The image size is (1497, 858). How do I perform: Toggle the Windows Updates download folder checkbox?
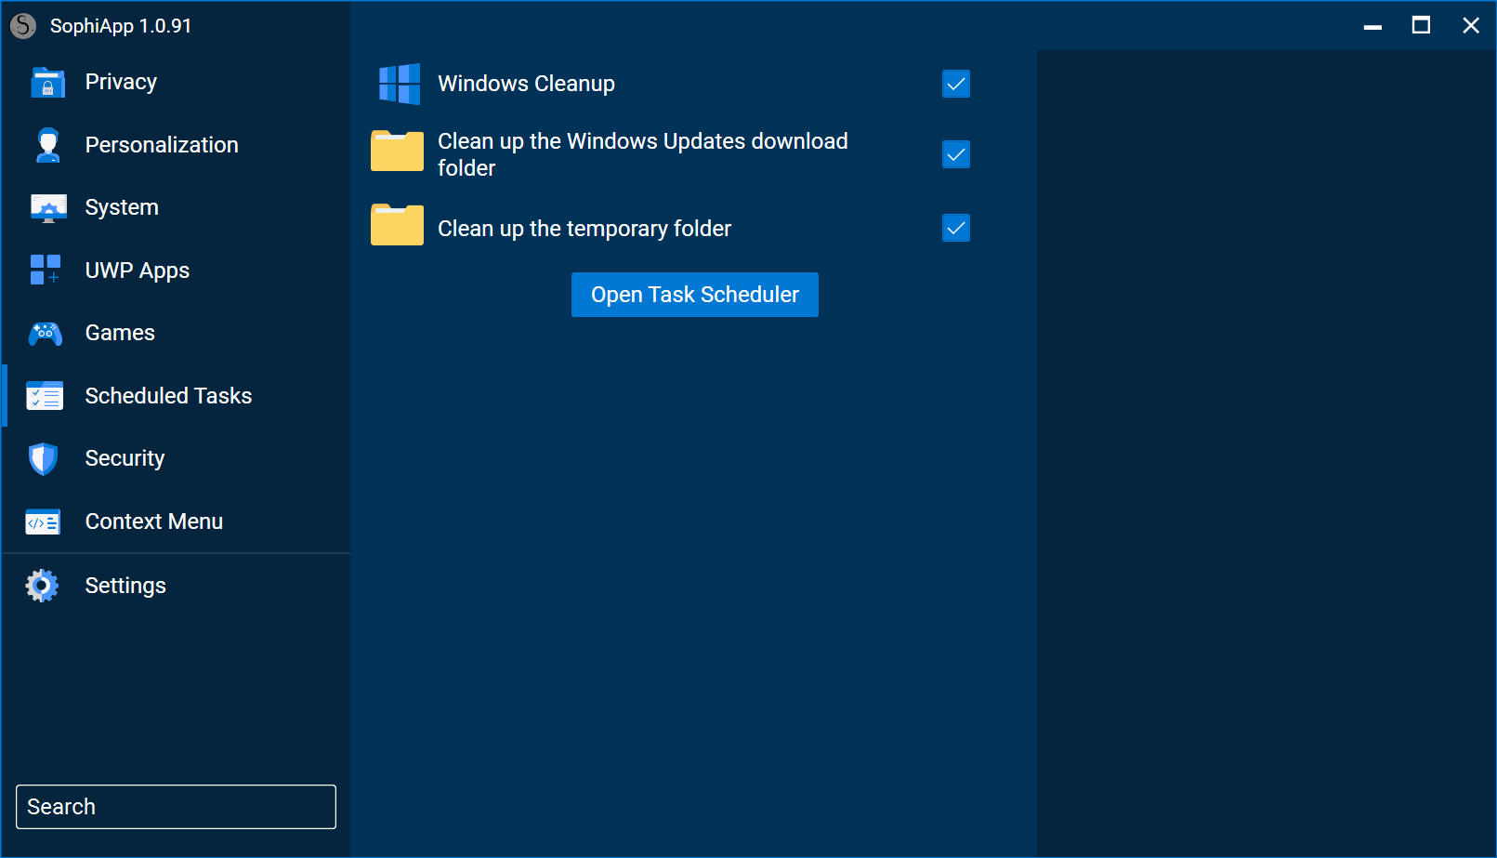point(955,154)
